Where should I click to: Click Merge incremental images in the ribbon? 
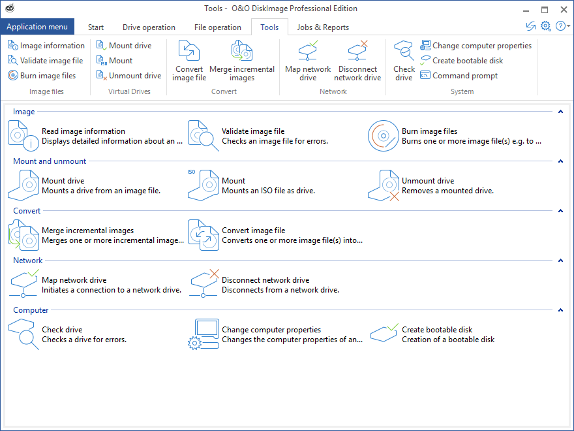click(241, 61)
